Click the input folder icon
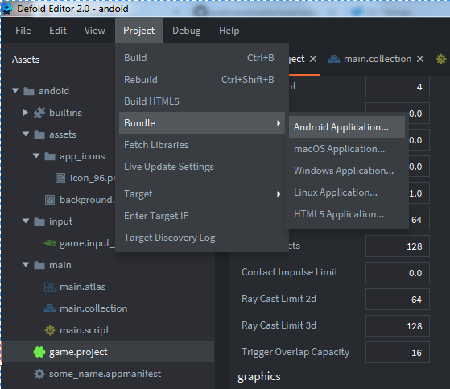This screenshot has height=389, width=450. click(x=39, y=221)
